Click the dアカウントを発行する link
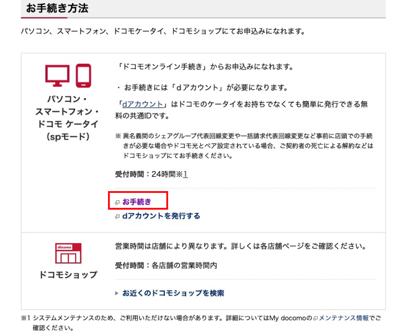412x335 pixels. tap(161, 216)
